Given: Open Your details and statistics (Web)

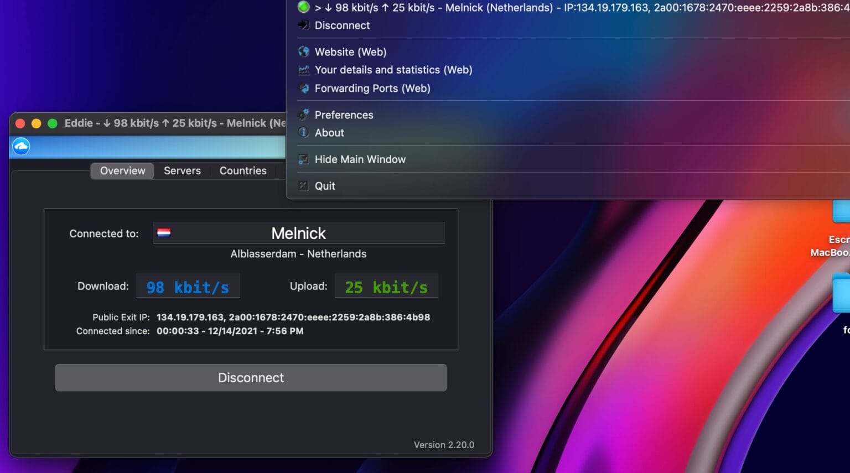Looking at the screenshot, I should [x=393, y=70].
